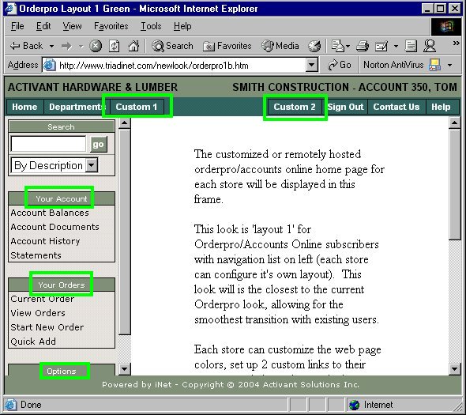
Task: Open the Favorites toolbar button
Action: [x=227, y=46]
